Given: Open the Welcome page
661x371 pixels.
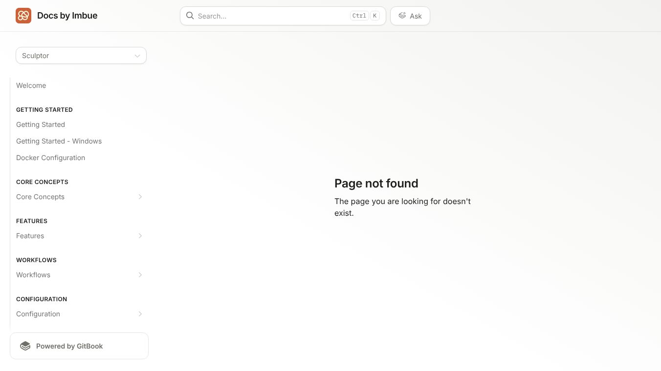Looking at the screenshot, I should point(31,85).
